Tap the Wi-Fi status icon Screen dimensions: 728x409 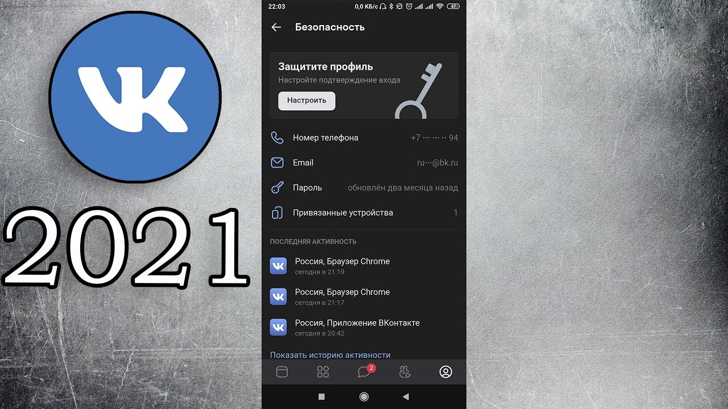[440, 6]
